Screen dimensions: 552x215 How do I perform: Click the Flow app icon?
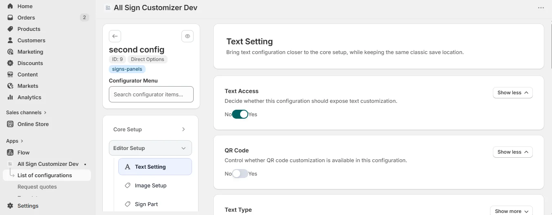point(10,152)
